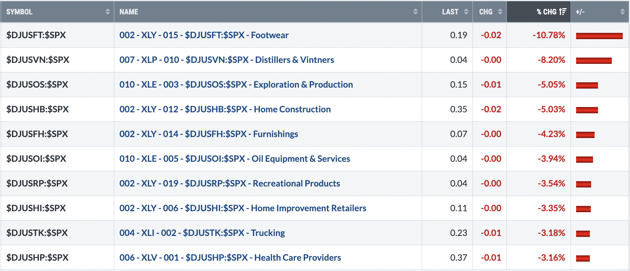Click the red bar for Footwear row

(599, 36)
